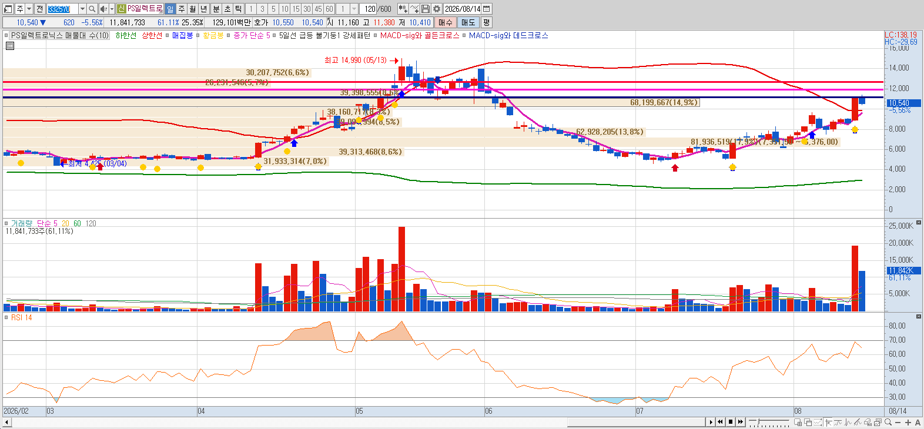Click the PS일렉트로닉스 매물대 수(10) legend label
The height and width of the screenshot is (429, 924).
[61, 35]
